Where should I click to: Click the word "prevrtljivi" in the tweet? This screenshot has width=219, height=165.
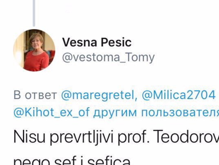point(82,136)
